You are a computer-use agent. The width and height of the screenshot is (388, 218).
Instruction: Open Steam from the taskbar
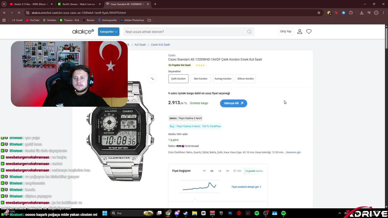tap(186, 213)
